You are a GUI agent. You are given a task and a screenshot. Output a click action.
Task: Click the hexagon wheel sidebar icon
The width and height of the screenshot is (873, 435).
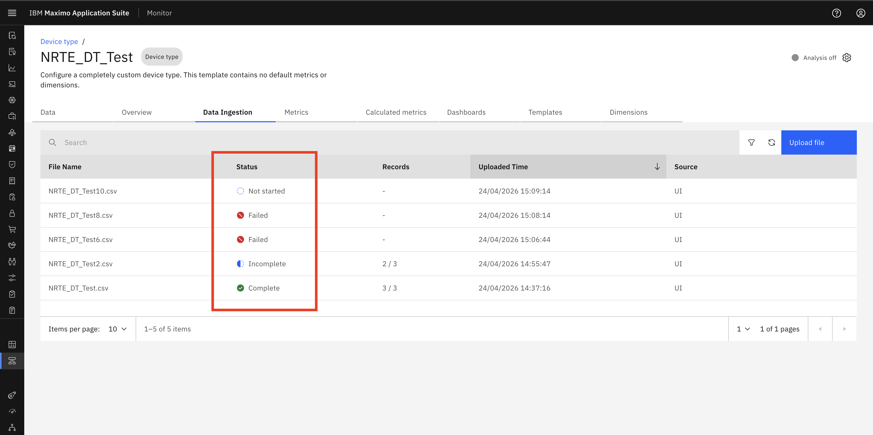12,100
